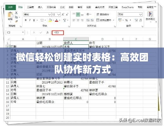
Task: Expand the font name dropdown
Action: pyautogui.click(x=50, y=14)
